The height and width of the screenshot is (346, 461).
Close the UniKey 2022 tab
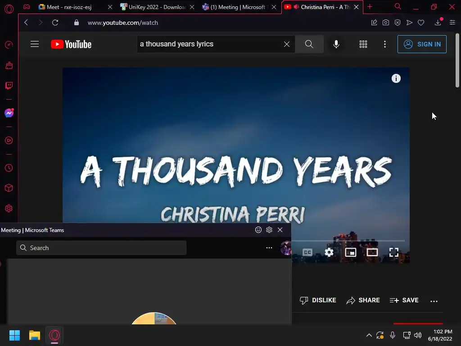coord(192,7)
